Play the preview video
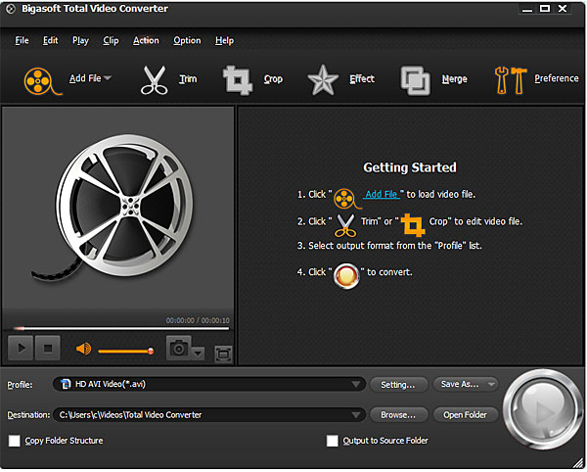Viewport: 587px width, 472px height. pyautogui.click(x=21, y=349)
